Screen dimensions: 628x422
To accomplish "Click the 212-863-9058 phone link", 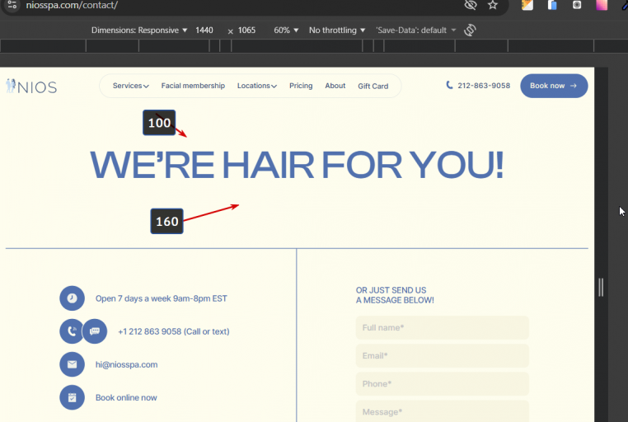I will [484, 86].
